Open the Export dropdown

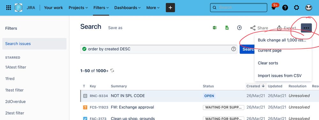[x=286, y=28]
